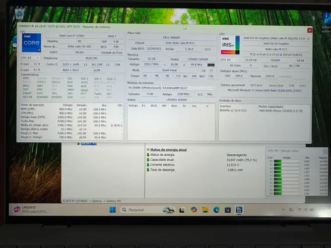Click the TPM indicator
The image size is (331, 248).
pyautogui.click(x=291, y=85)
